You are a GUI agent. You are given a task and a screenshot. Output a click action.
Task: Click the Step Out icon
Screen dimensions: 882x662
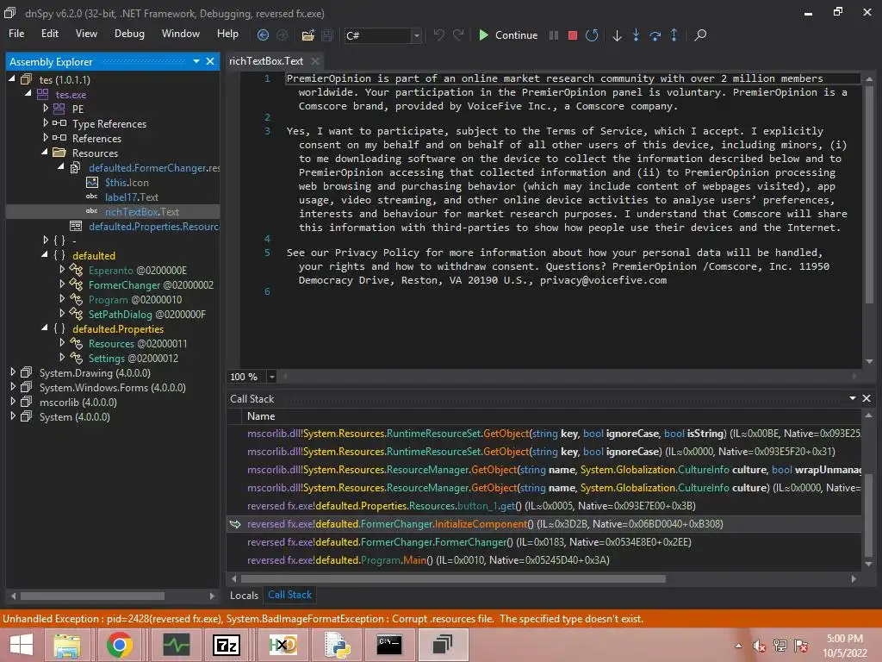click(674, 34)
